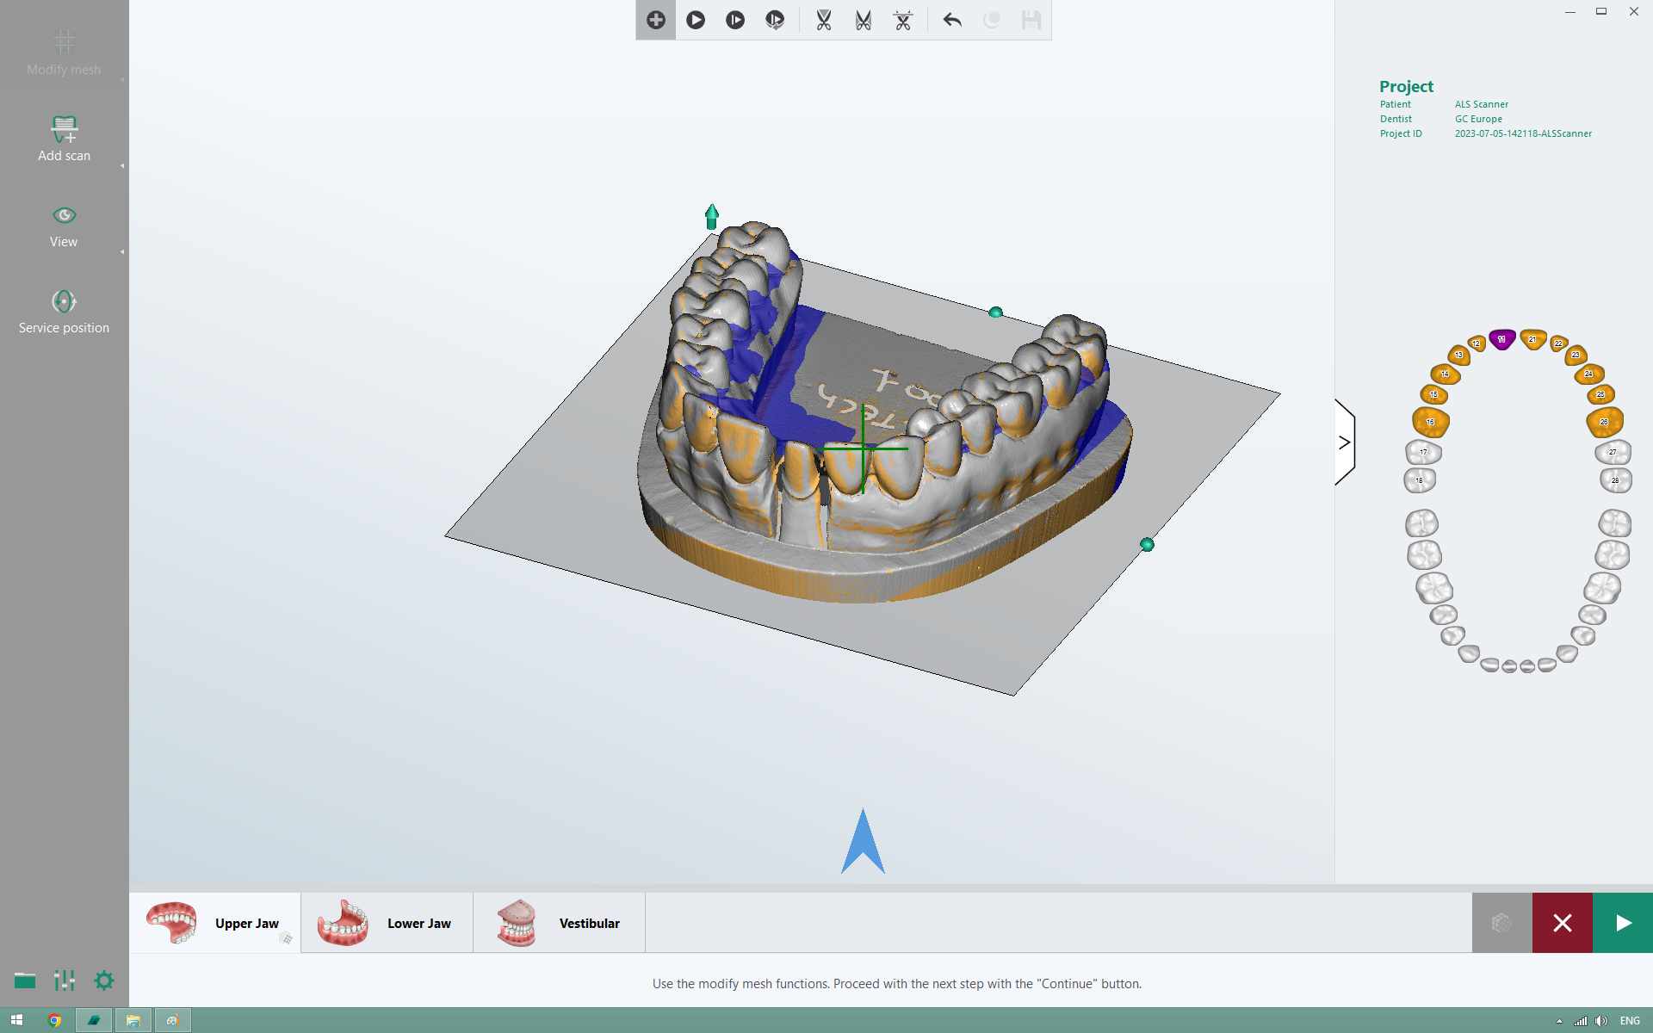Viewport: 1653px width, 1033px height.
Task: Collapse the right panel with arrow handle
Action: pos(1344,442)
